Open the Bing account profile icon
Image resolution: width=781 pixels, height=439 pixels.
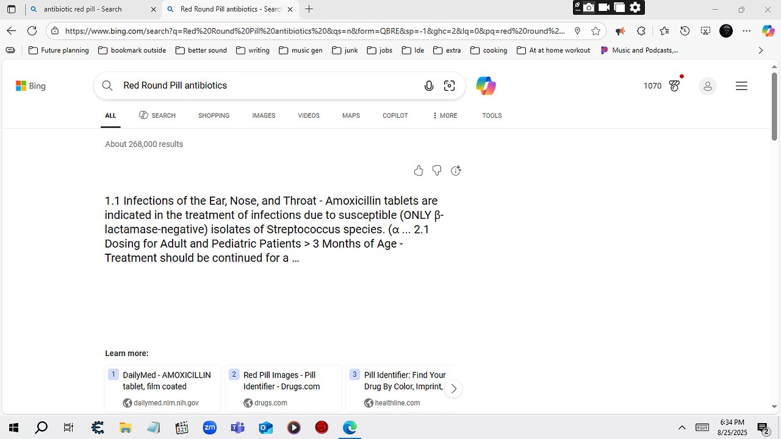[x=708, y=86]
